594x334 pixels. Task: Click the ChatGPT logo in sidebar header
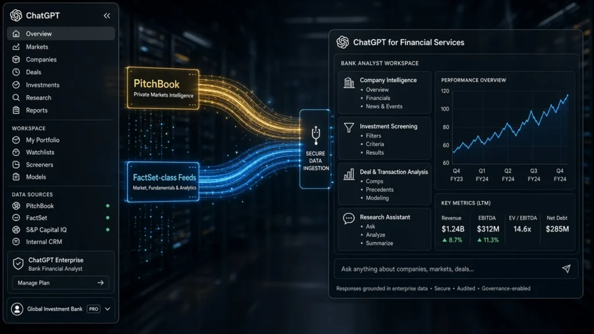coord(16,16)
